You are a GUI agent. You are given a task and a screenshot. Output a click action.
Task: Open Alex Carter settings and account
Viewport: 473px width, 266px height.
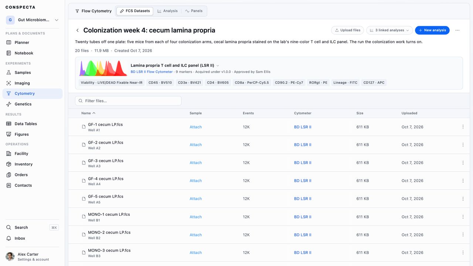(33, 257)
